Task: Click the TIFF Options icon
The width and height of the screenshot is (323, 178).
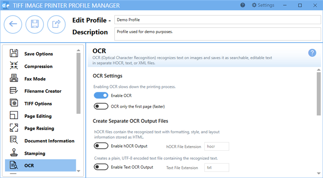Action: pos(14,103)
